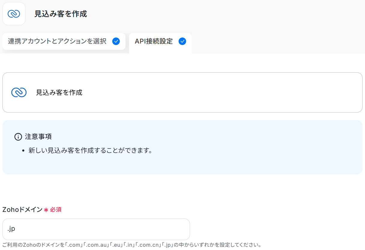
Task: Click the info icon next to 注意事項
Action: pos(18,137)
